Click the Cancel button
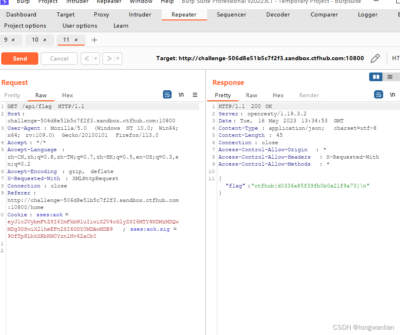This screenshot has width=400, height=335. pyautogui.click(x=59, y=58)
